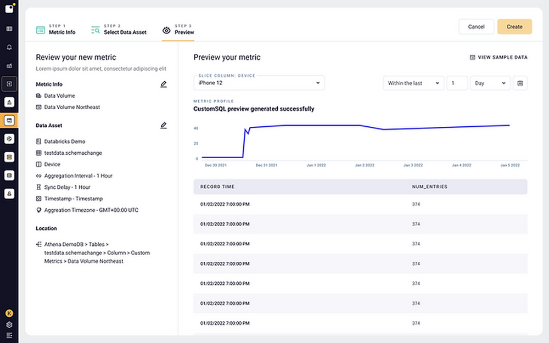Click the link icon beside Aggregation Interval

38,176
